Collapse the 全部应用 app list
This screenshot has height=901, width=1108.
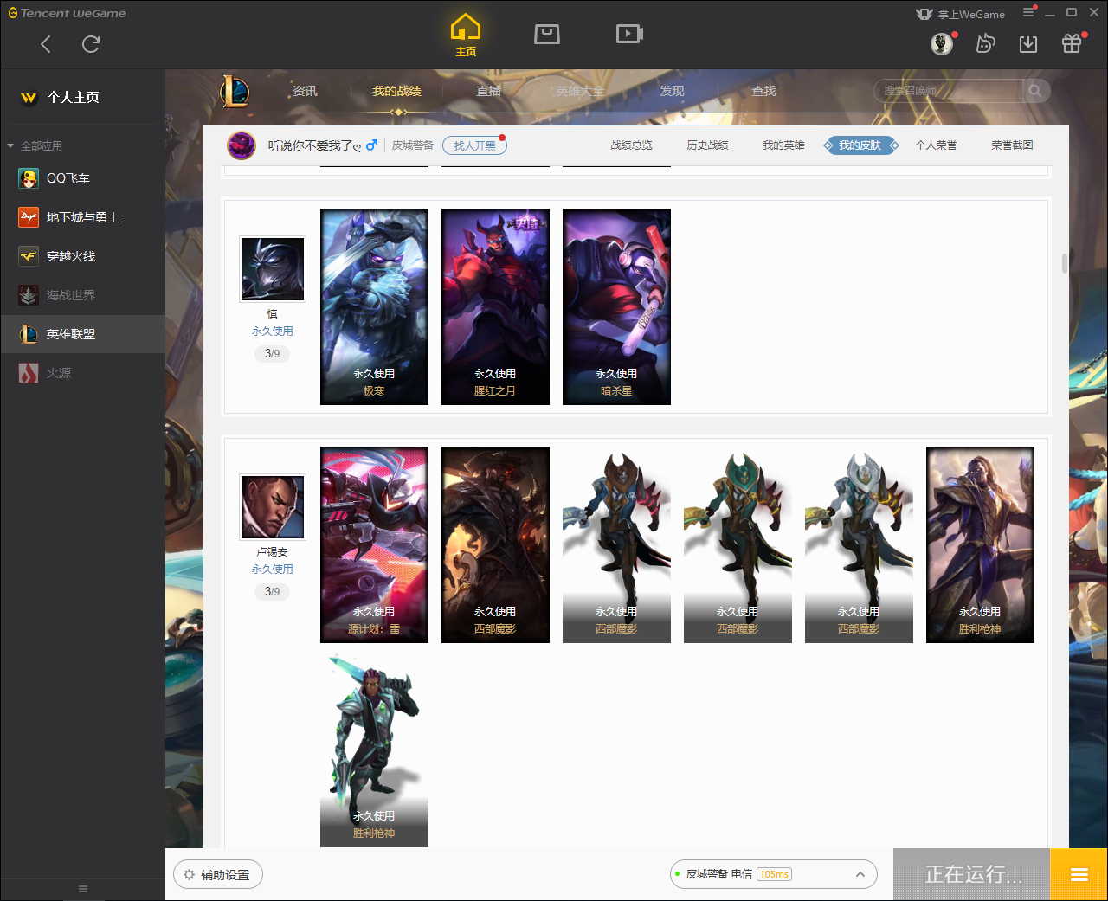click(x=10, y=145)
